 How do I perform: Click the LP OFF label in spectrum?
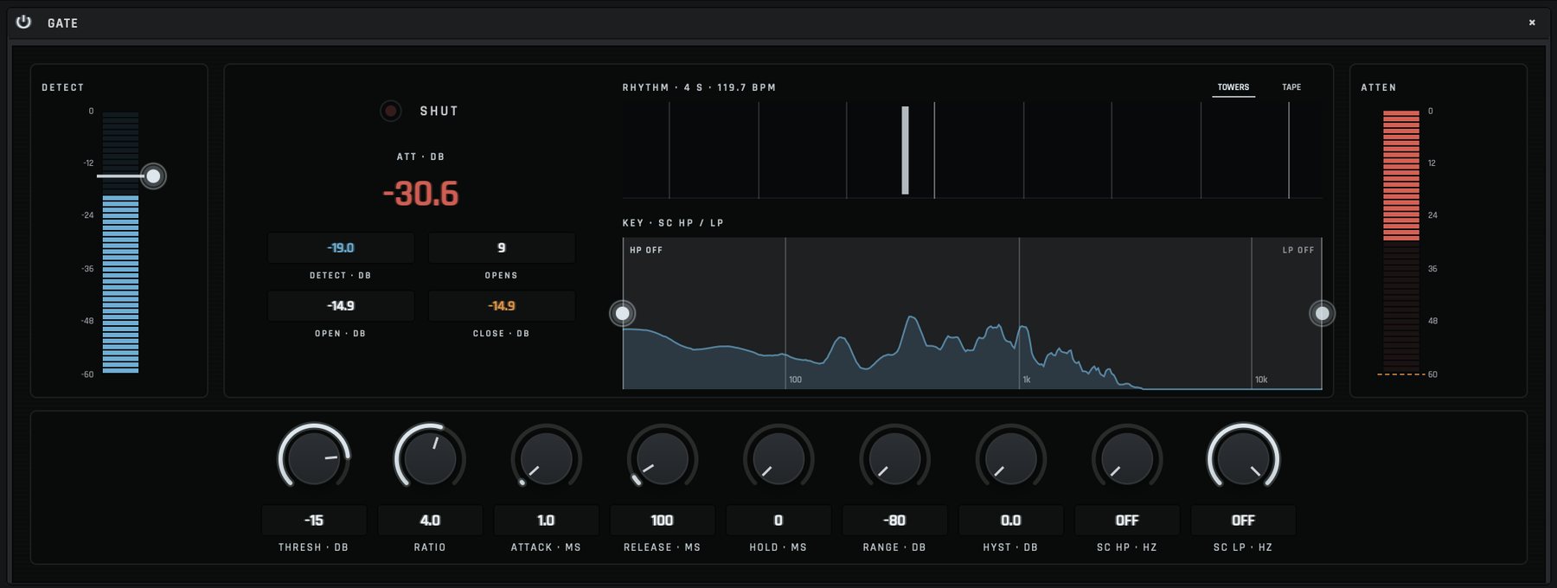pos(1297,250)
